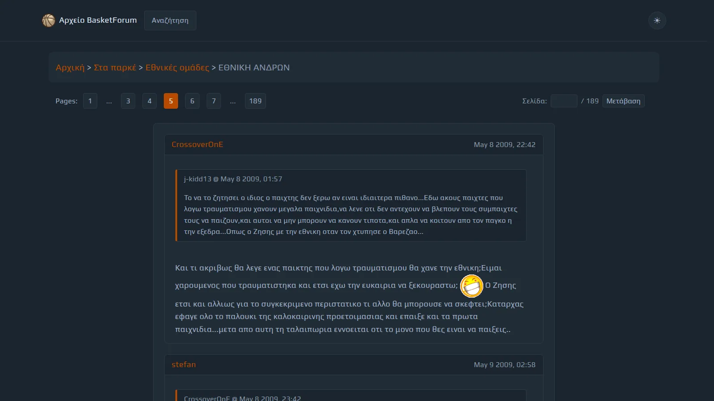Go to the Αρχική breadcrumb link
The image size is (714, 401).
(70, 67)
